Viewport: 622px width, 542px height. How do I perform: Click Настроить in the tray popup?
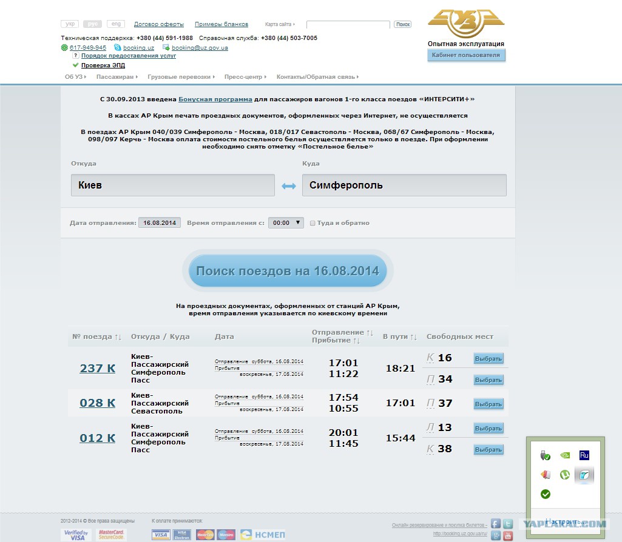click(x=566, y=521)
